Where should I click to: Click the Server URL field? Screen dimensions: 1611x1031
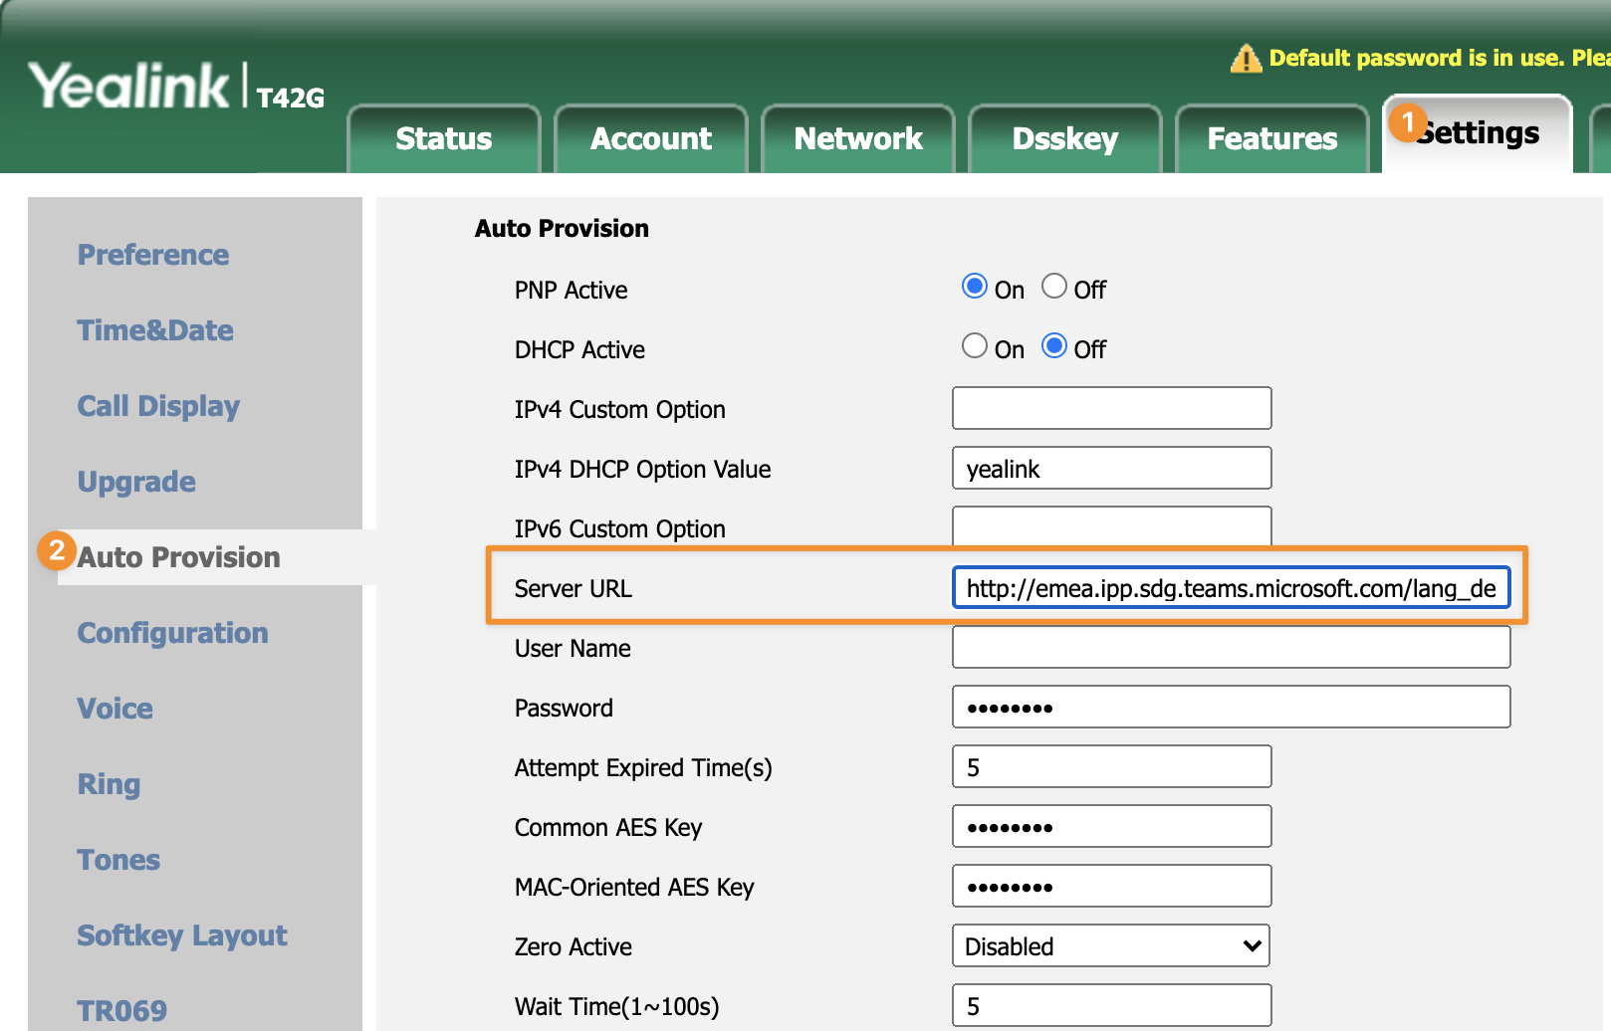[1232, 587]
